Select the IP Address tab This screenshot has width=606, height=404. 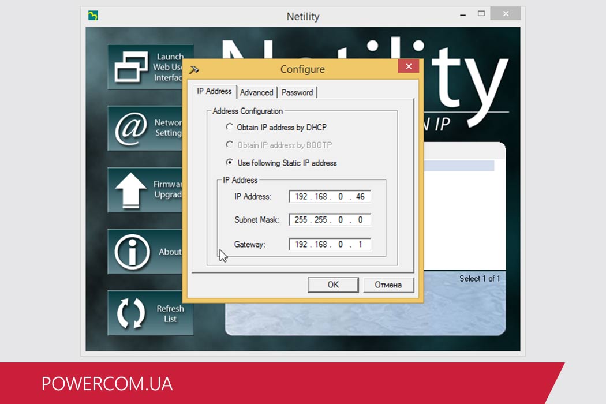(214, 91)
